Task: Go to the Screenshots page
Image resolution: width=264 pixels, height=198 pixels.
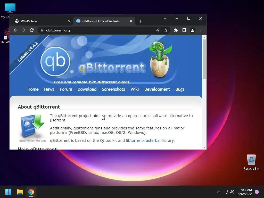Action: (x=113, y=89)
